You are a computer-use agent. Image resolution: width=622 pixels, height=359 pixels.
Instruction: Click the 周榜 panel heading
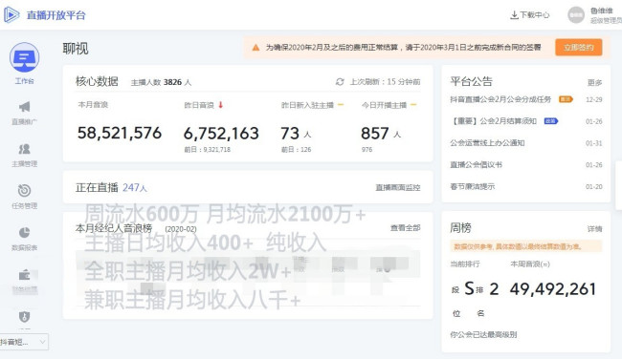460,228
